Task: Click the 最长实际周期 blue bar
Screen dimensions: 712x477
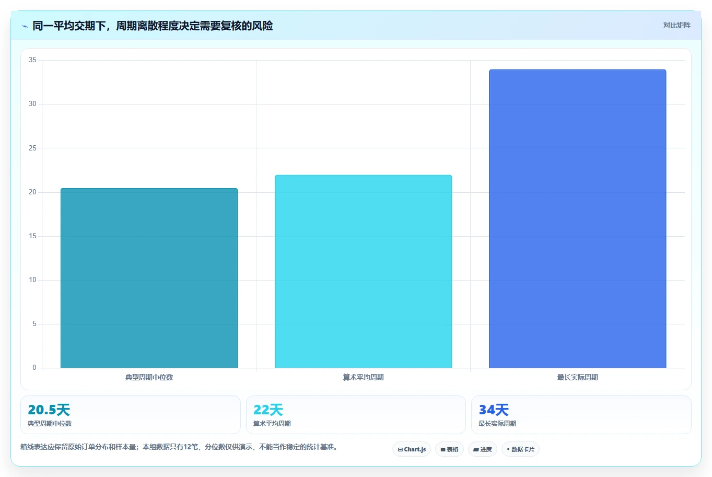Action: click(577, 219)
